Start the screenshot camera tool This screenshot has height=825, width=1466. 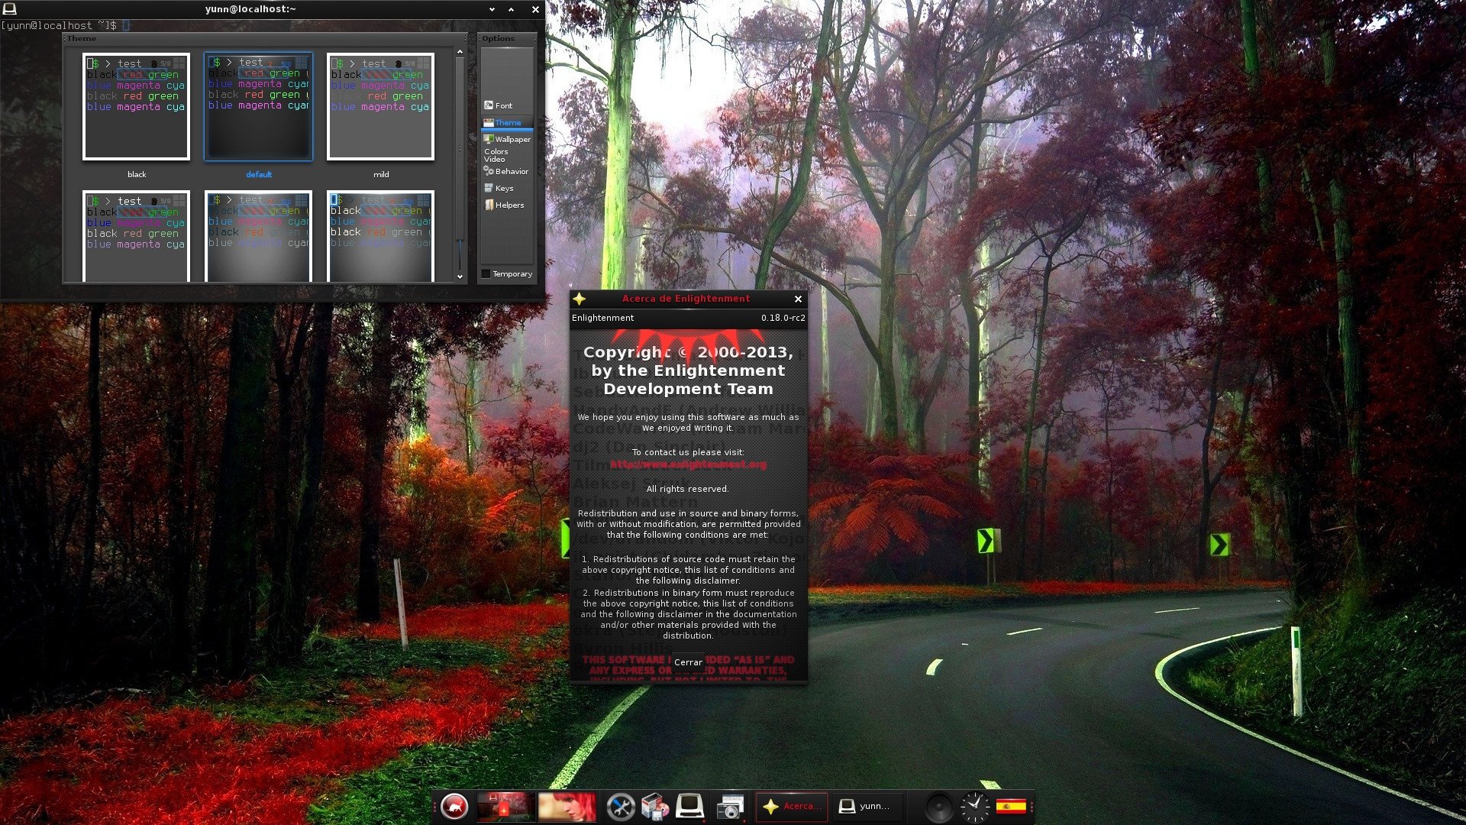(730, 807)
